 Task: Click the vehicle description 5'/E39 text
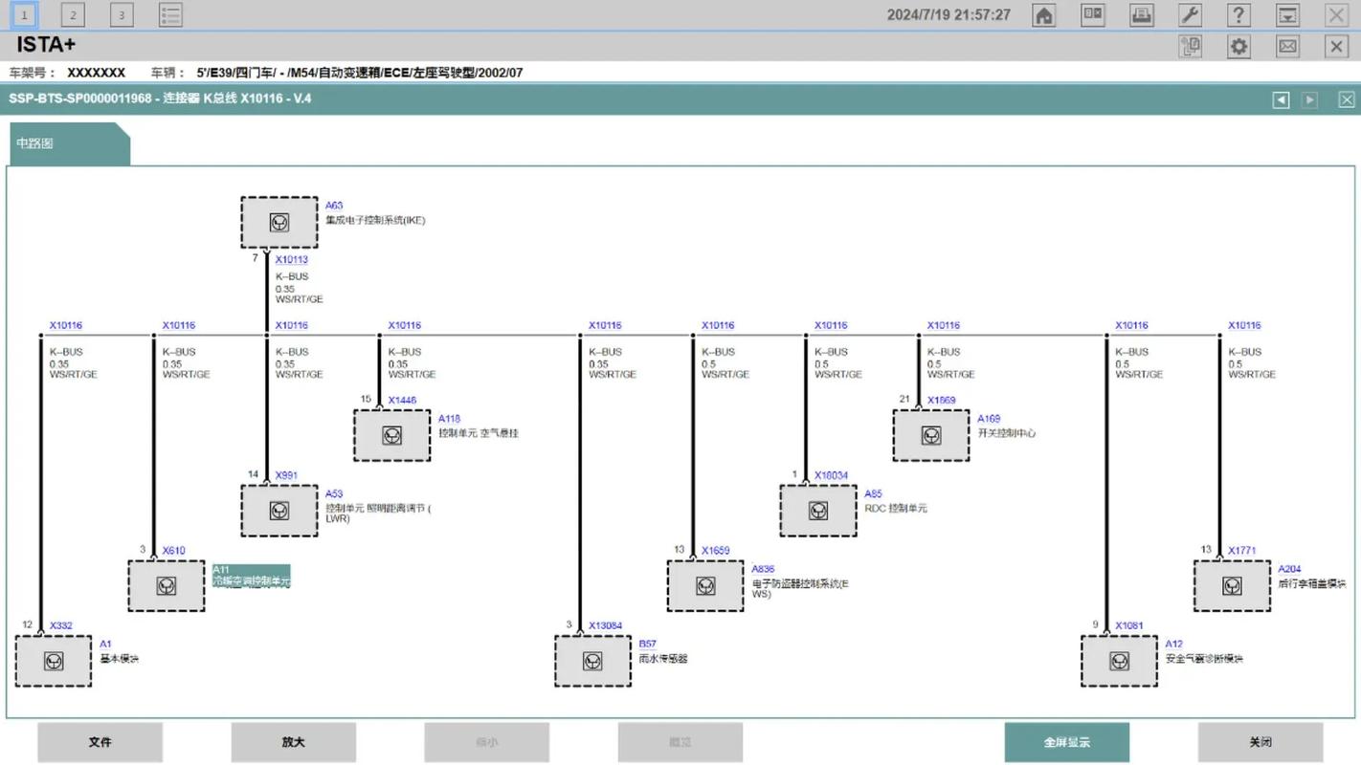pyautogui.click(x=360, y=73)
